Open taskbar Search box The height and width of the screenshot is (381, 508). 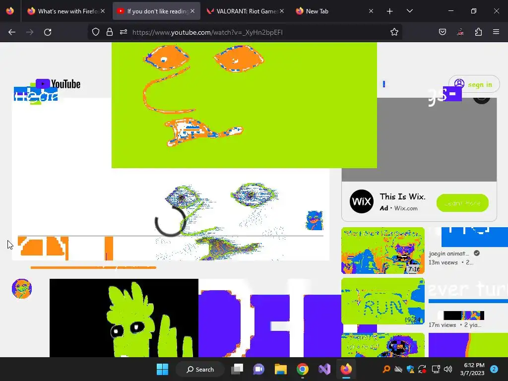click(200, 369)
